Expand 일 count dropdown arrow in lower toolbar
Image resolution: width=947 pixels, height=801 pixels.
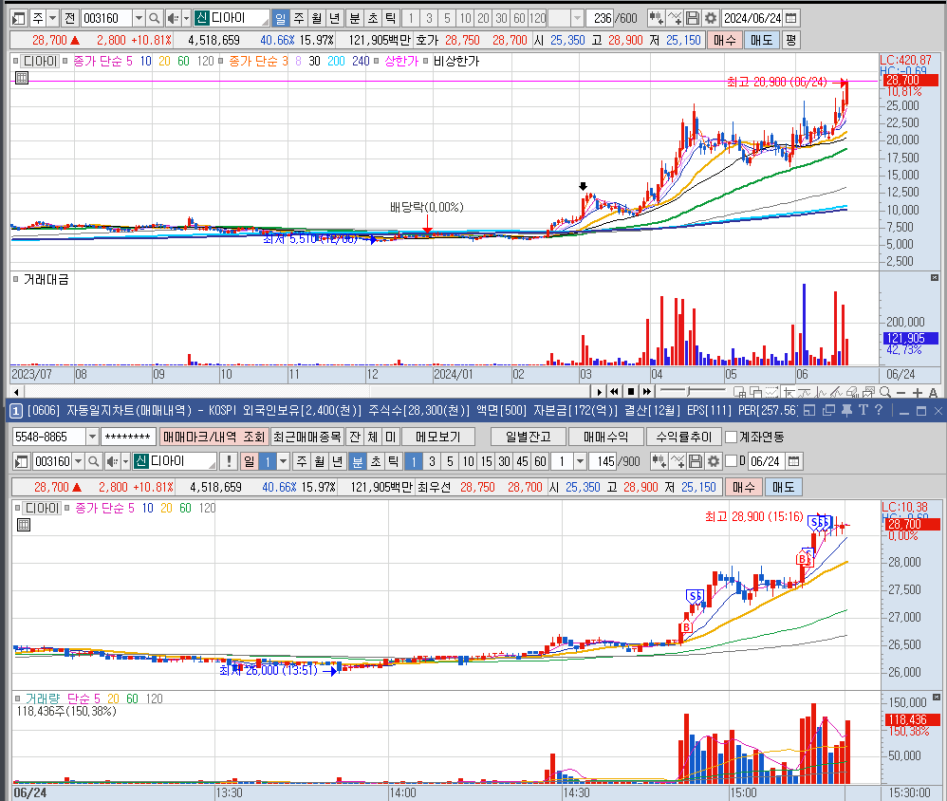click(x=284, y=461)
